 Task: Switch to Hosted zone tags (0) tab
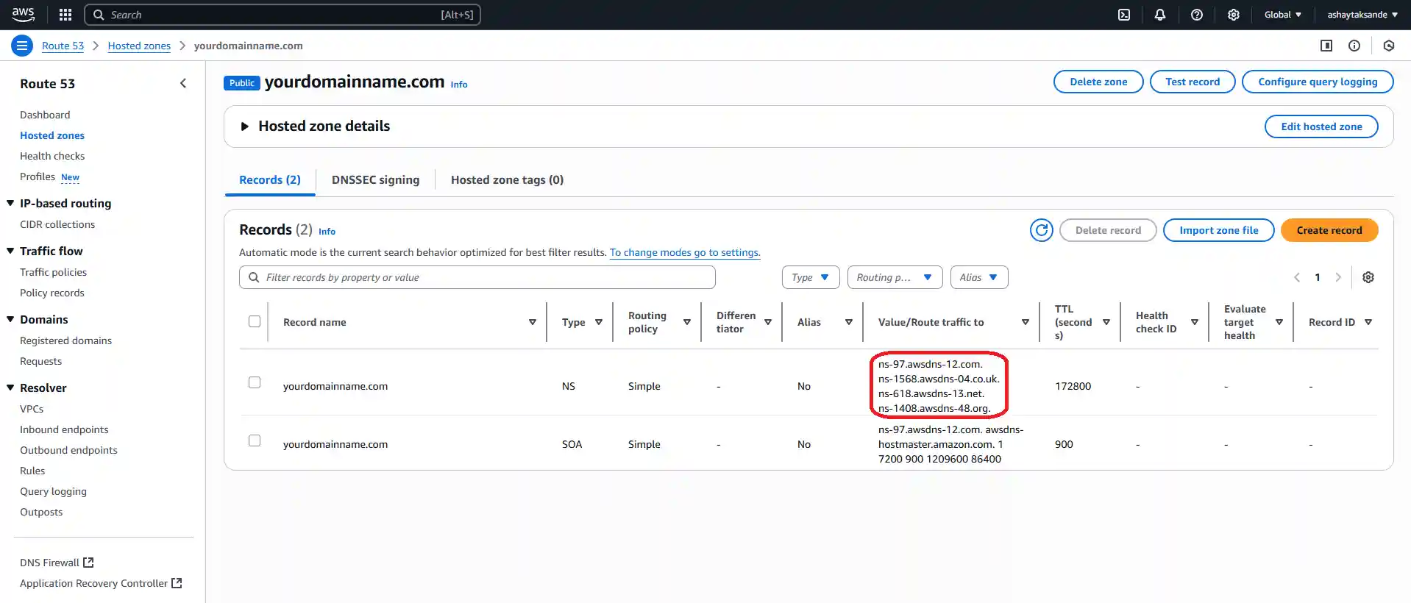click(507, 180)
